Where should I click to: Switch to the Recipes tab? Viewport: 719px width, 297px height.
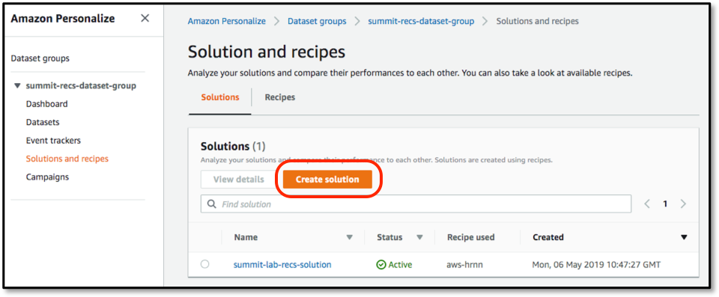point(279,97)
